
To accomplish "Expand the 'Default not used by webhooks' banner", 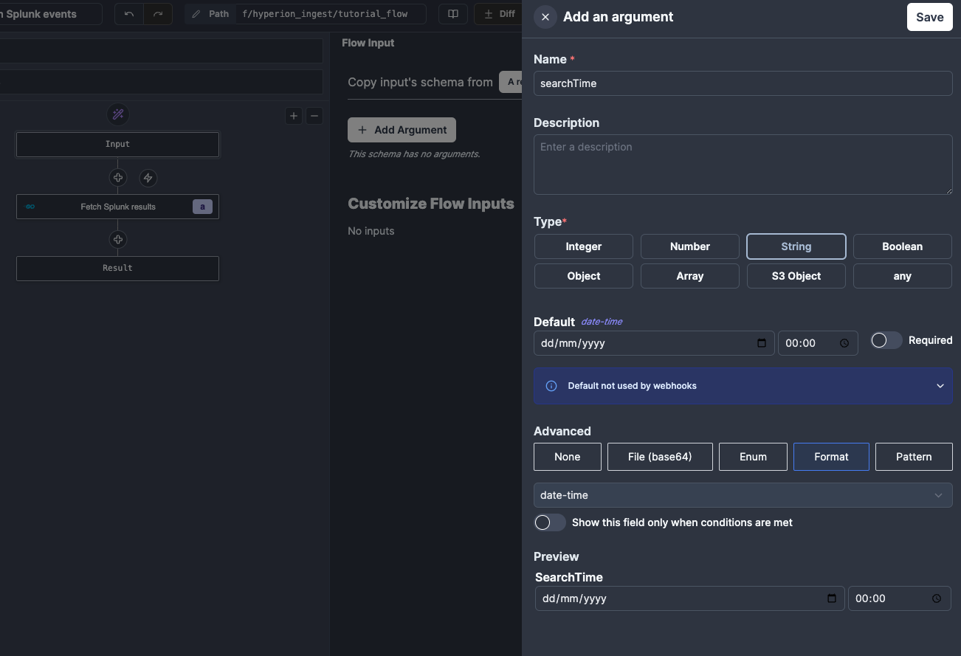I will click(x=940, y=385).
